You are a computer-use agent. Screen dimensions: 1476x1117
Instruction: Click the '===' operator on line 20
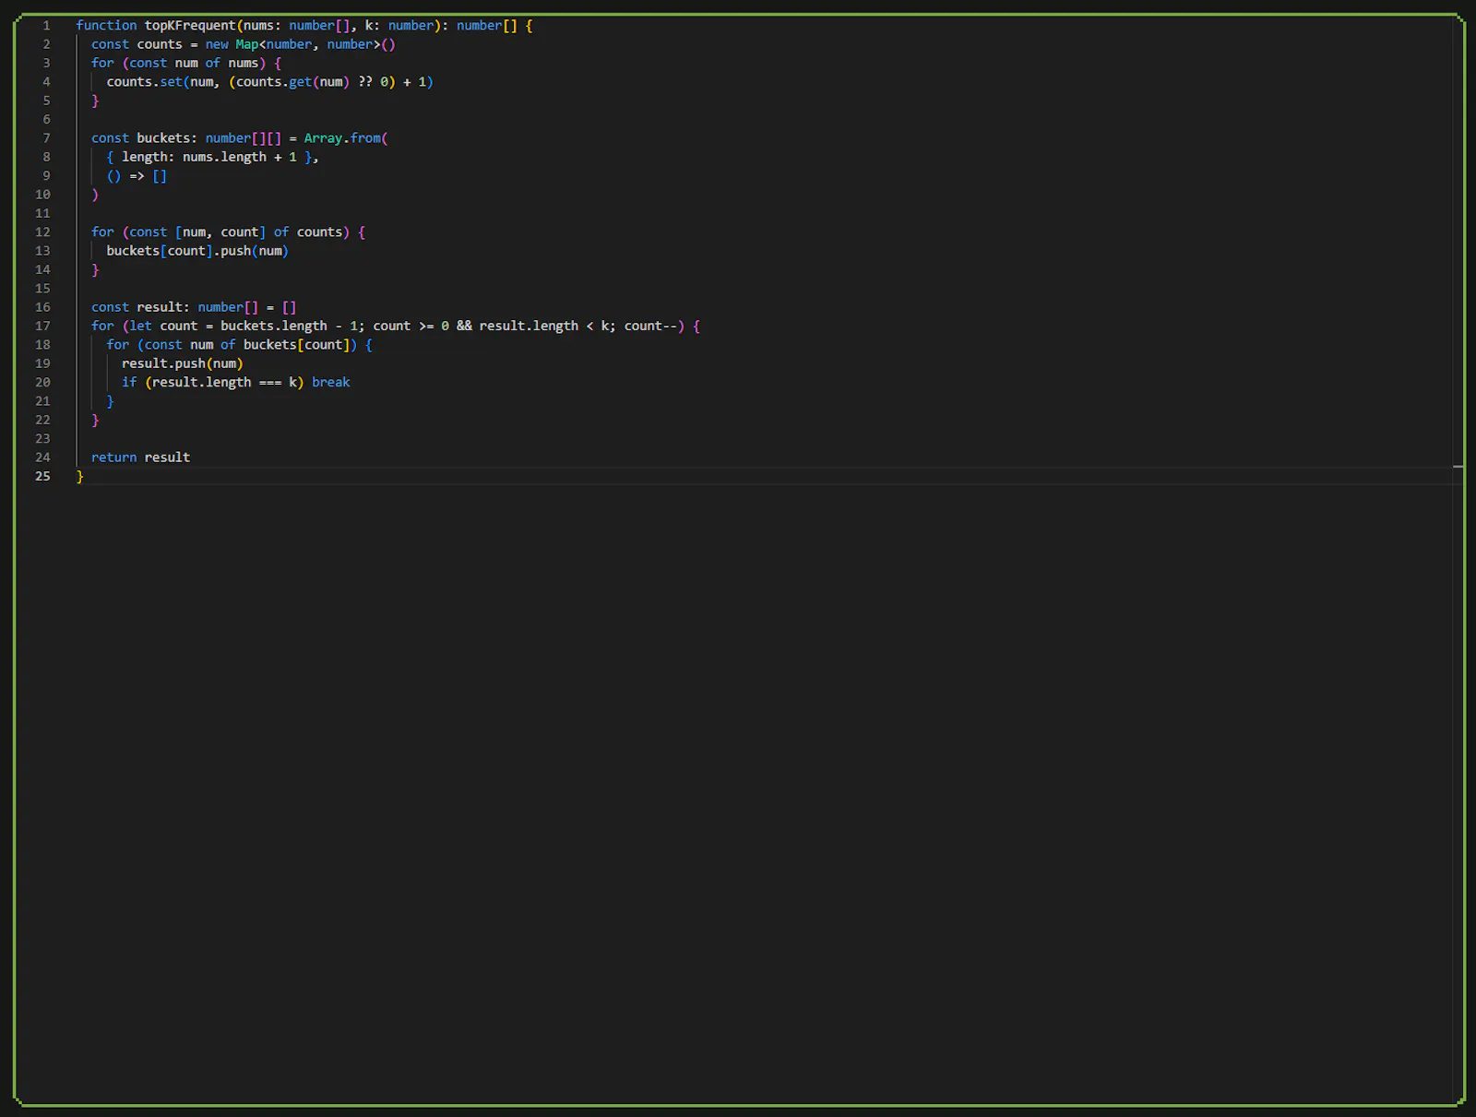tap(270, 383)
